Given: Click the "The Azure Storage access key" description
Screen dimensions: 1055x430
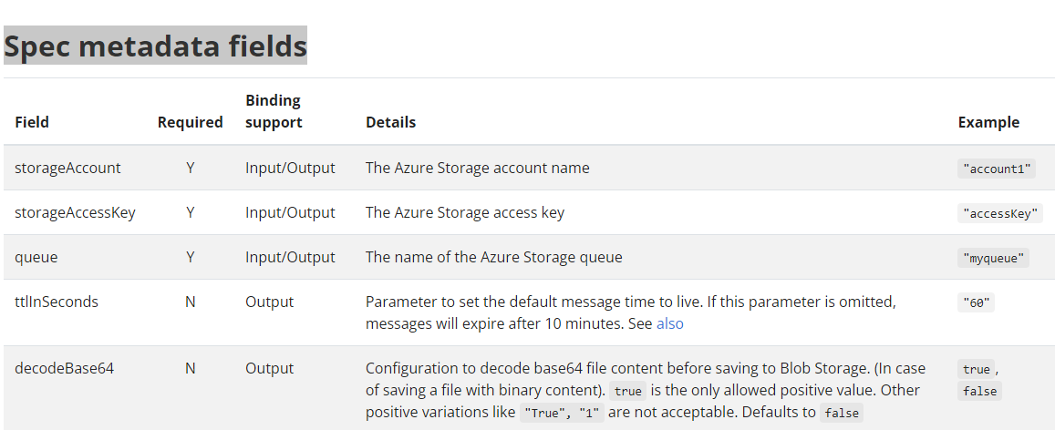Looking at the screenshot, I should click(x=465, y=212).
